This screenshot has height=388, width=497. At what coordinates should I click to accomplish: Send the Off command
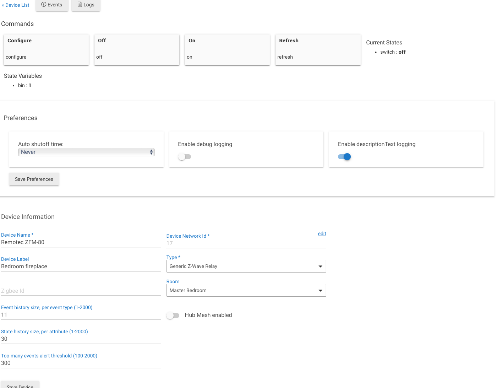(x=137, y=49)
